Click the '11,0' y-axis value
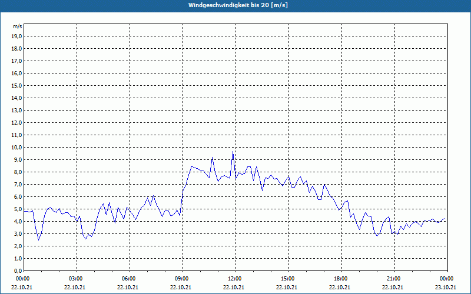 click(x=17, y=135)
